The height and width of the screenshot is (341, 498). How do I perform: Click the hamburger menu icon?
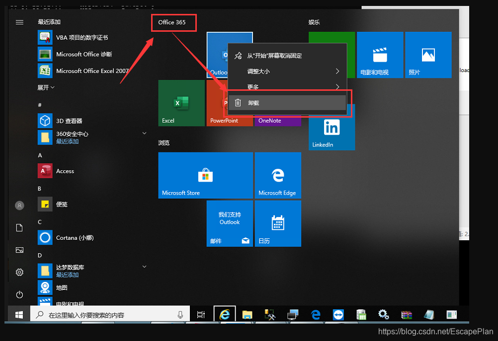pos(19,22)
